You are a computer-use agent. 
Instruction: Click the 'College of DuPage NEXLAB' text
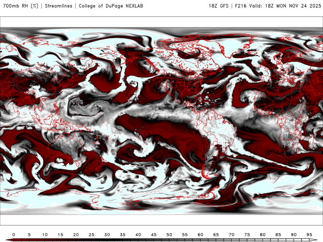tap(111, 6)
